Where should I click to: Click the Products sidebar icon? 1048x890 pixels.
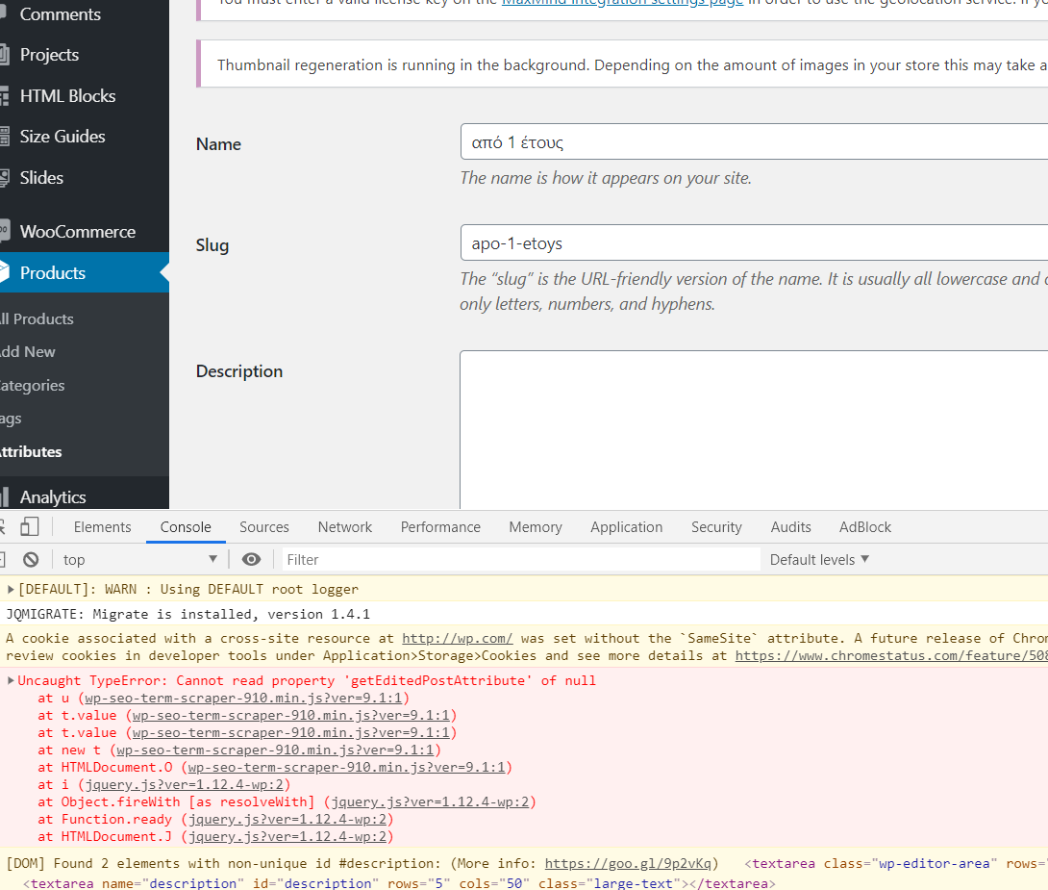point(4,272)
